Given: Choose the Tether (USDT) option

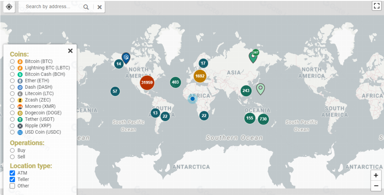Looking at the screenshot, I should [x=12, y=119].
